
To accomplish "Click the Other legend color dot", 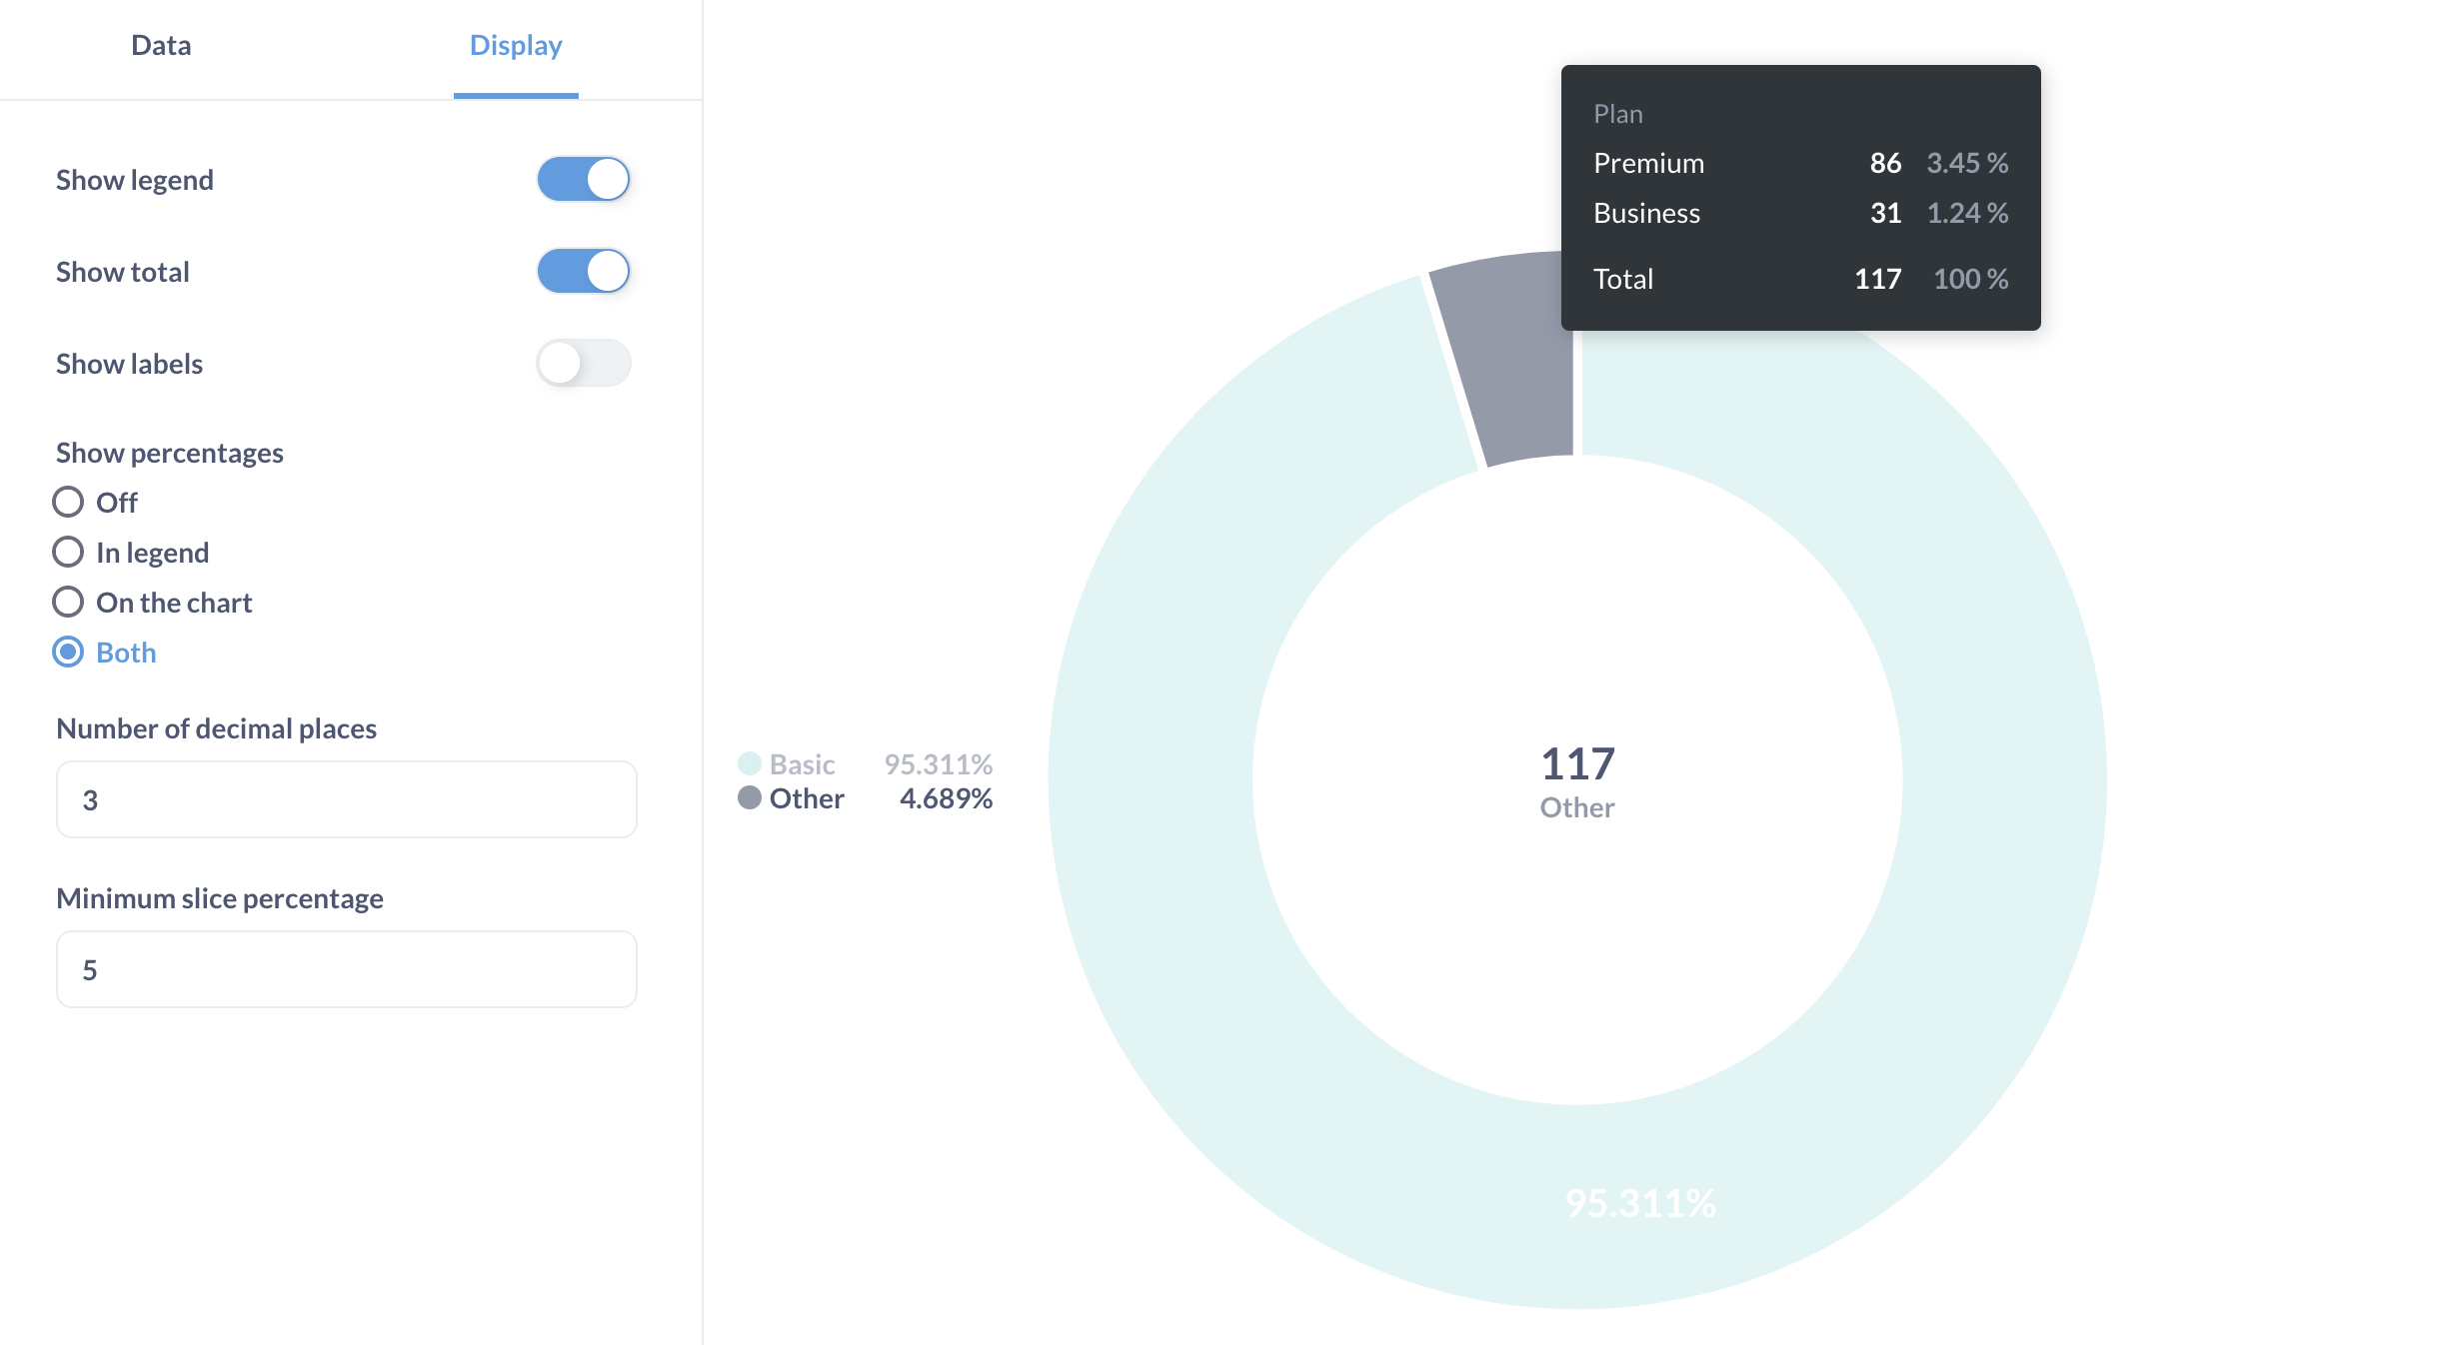I will (x=750, y=798).
